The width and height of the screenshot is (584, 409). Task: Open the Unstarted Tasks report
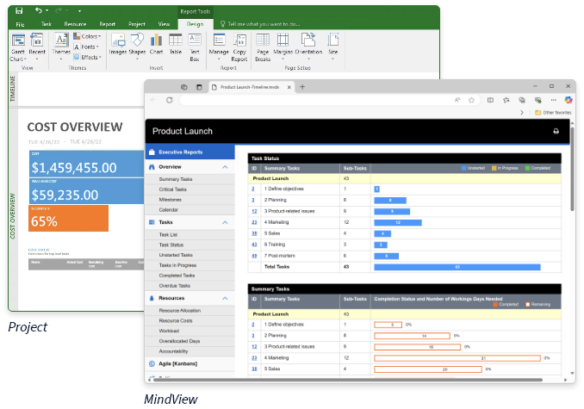pyautogui.click(x=190, y=255)
